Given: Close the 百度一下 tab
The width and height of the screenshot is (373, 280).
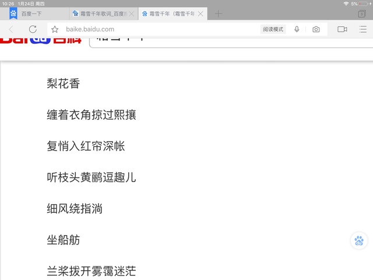Looking at the screenshot, I should click(62, 13).
